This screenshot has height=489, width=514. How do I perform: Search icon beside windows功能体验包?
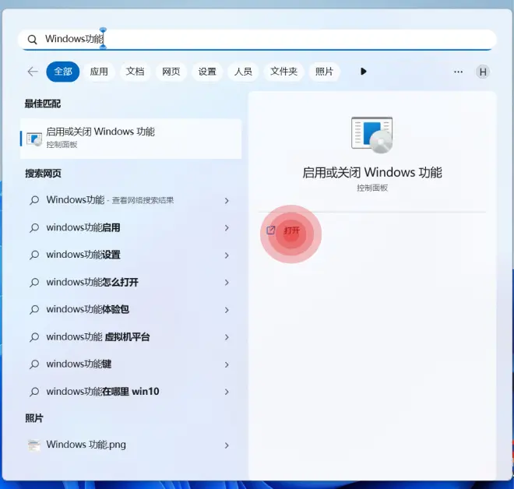point(34,310)
